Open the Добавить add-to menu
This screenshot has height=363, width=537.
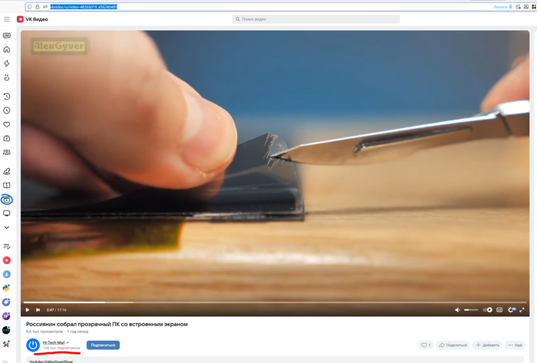[x=487, y=345]
